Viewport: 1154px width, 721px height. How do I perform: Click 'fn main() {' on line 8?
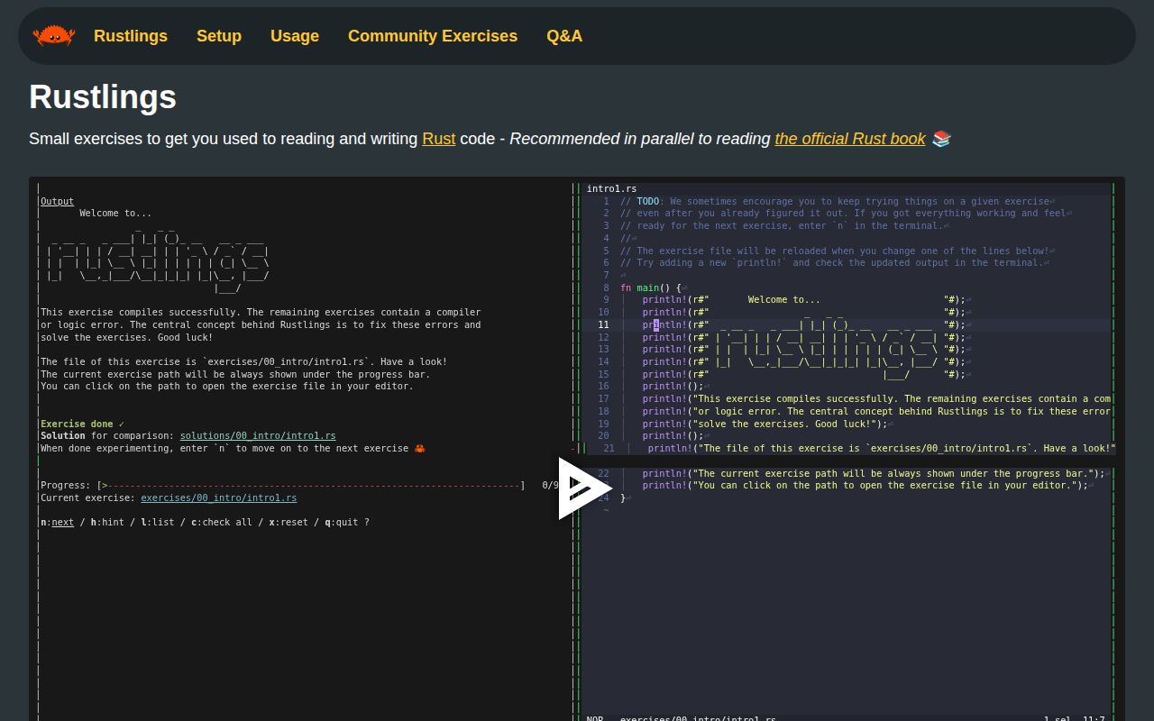(651, 287)
